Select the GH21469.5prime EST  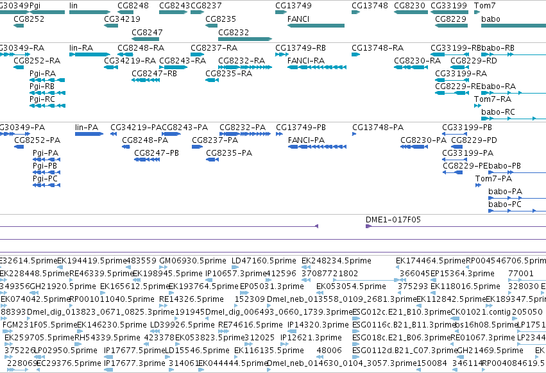pos(461,358)
